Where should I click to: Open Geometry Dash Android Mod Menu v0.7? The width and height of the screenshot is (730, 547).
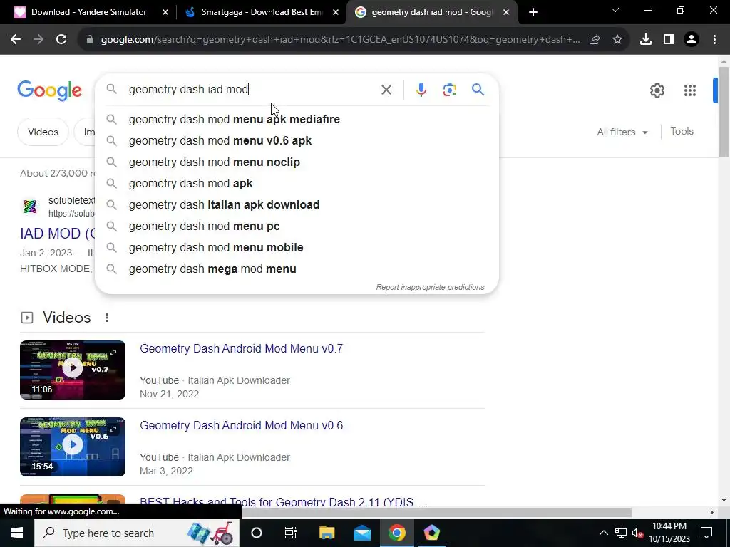pos(241,349)
